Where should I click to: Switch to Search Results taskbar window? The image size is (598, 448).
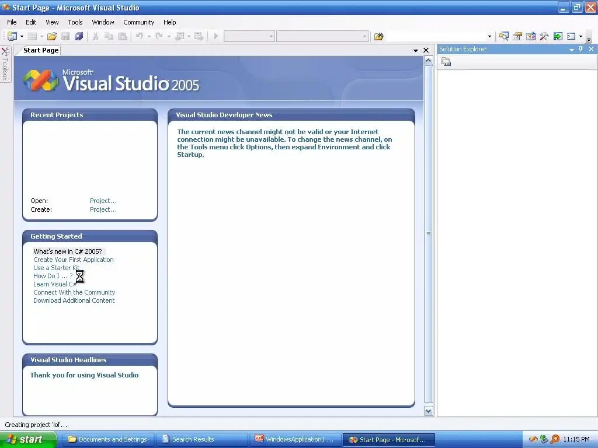(202, 440)
